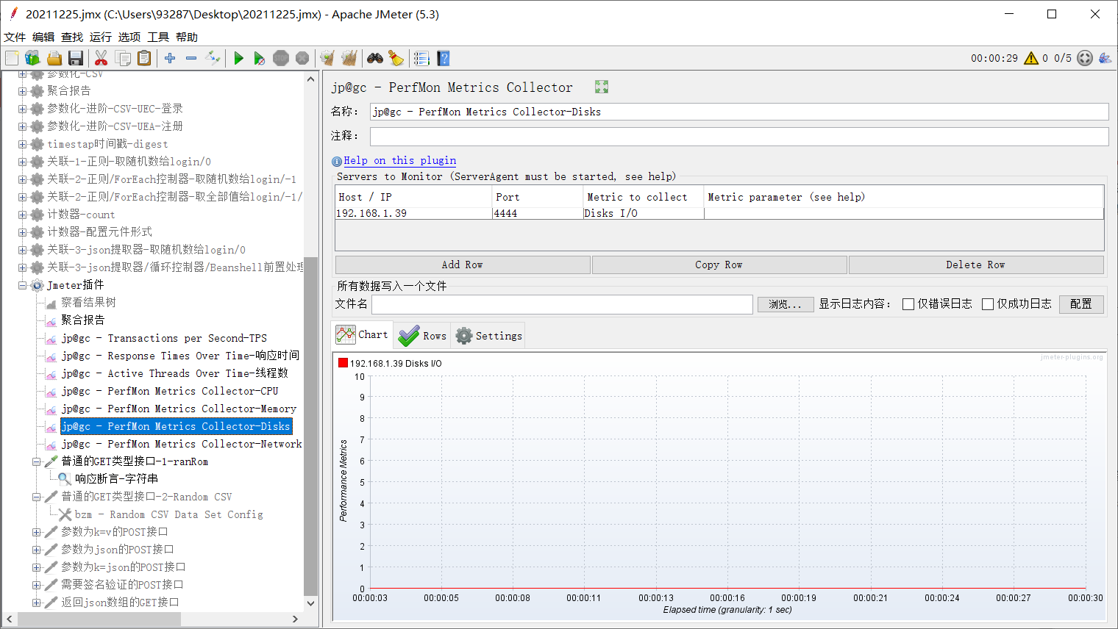Click the Expand All plus icon

[170, 58]
